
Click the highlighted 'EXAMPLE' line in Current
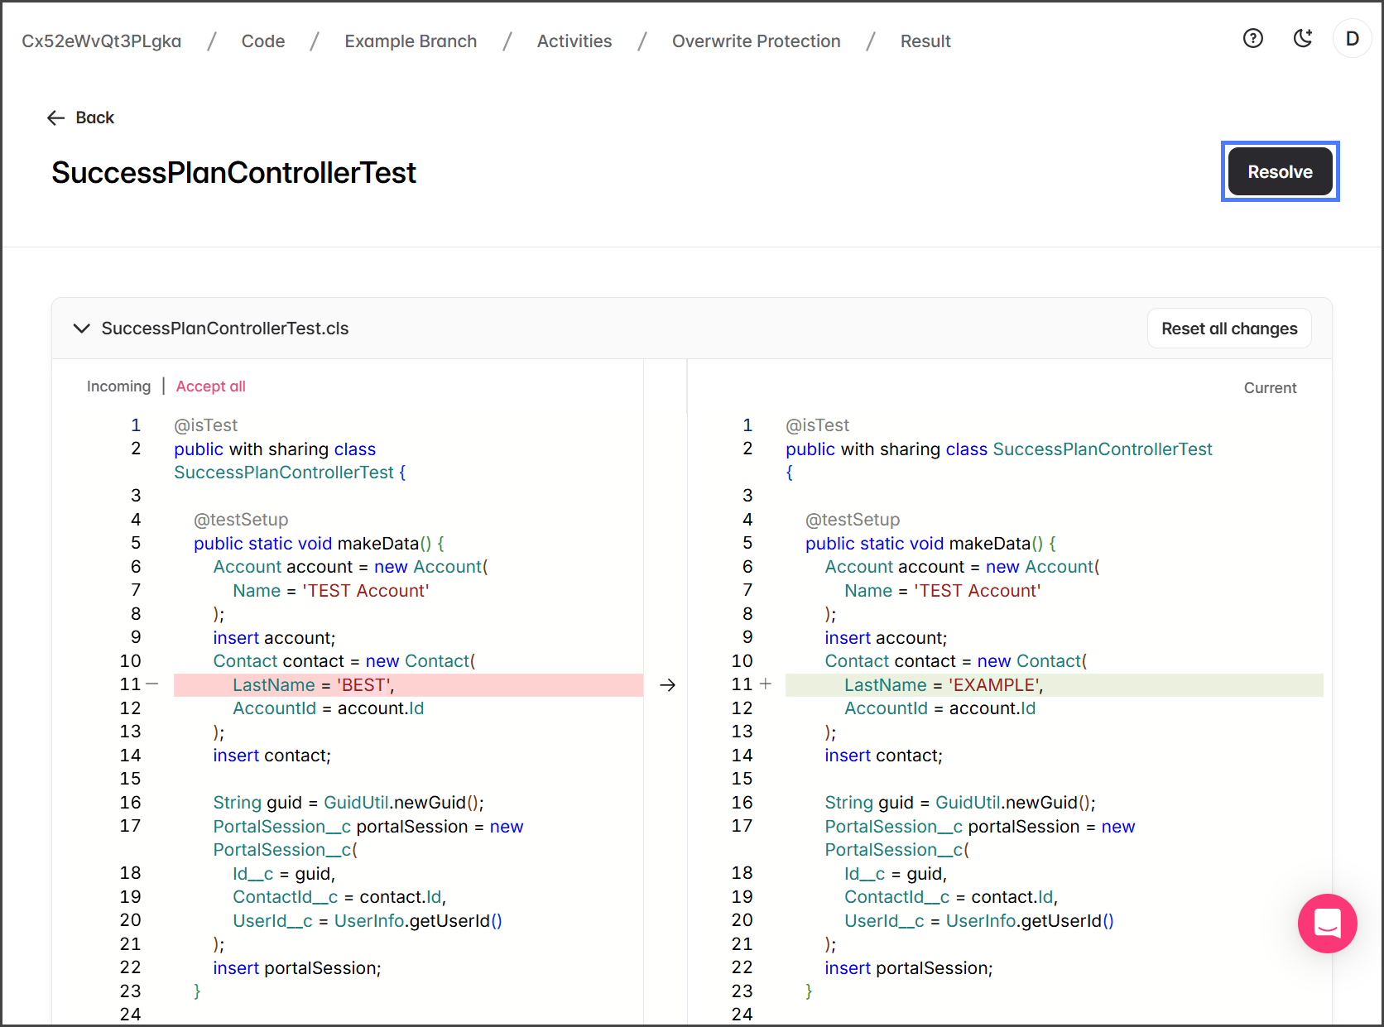pos(1053,685)
